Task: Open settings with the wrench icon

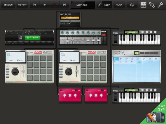Action: point(160,5)
